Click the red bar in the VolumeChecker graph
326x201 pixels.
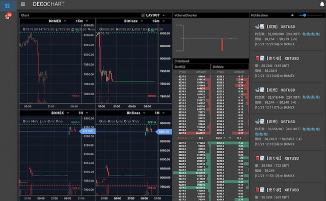[222, 45]
